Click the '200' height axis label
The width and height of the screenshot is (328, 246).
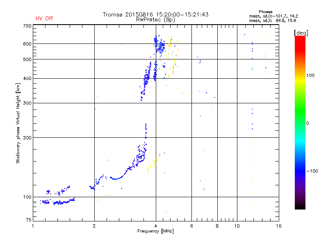point(27,138)
